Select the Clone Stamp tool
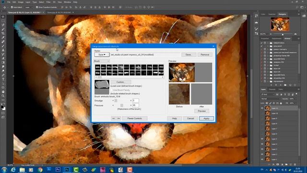The height and width of the screenshot is (173, 307). [3, 50]
